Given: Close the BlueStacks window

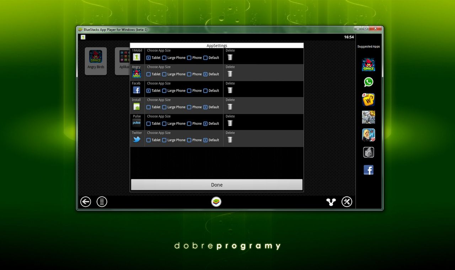Looking at the screenshot, I should (x=375, y=28).
